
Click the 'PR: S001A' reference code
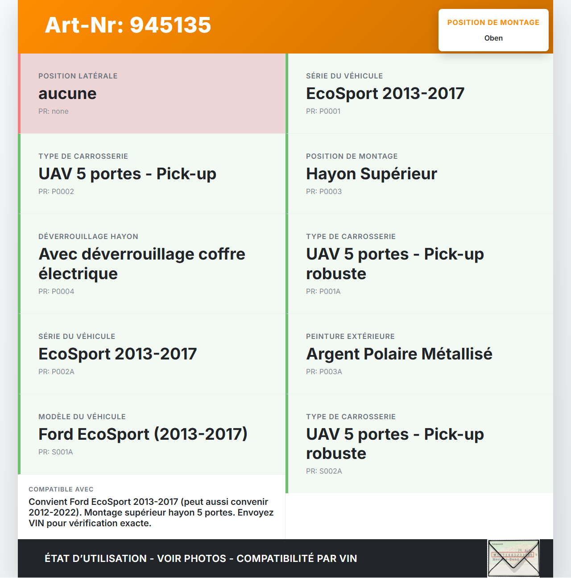coord(56,452)
